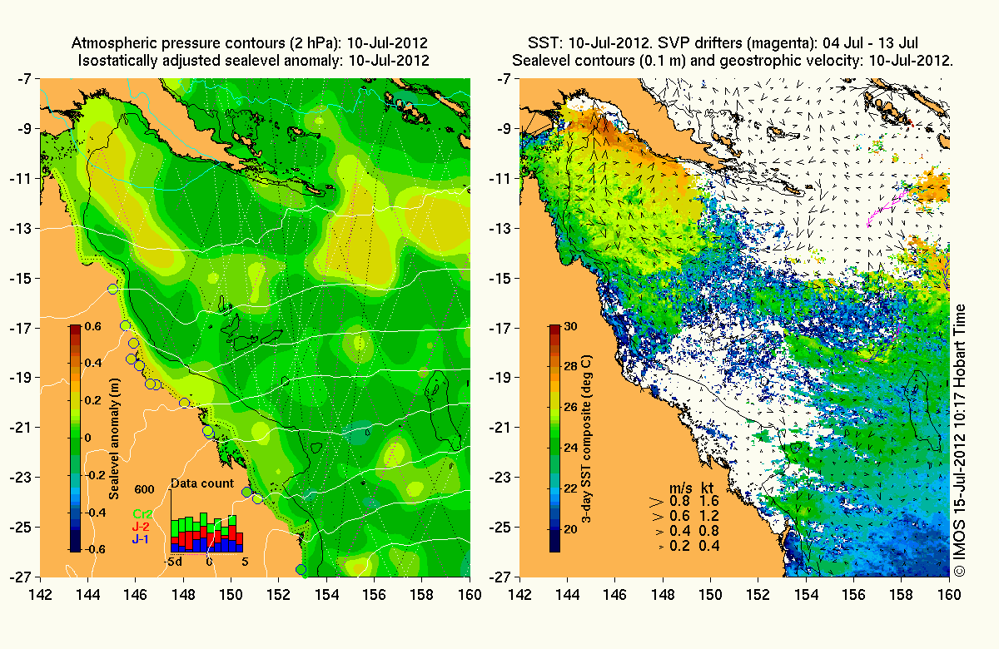Click the '1.2' knots legend value
The width and height of the screenshot is (999, 649).
point(708,517)
